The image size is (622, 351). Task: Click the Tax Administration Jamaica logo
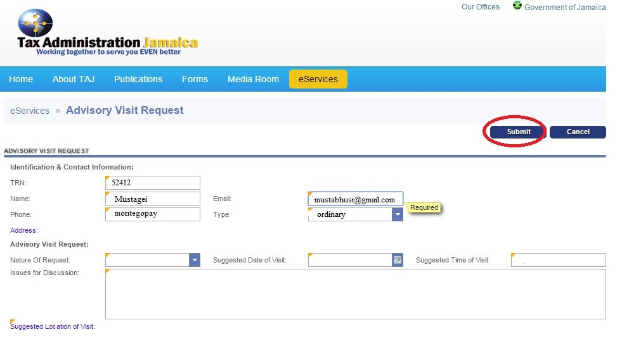click(x=107, y=34)
